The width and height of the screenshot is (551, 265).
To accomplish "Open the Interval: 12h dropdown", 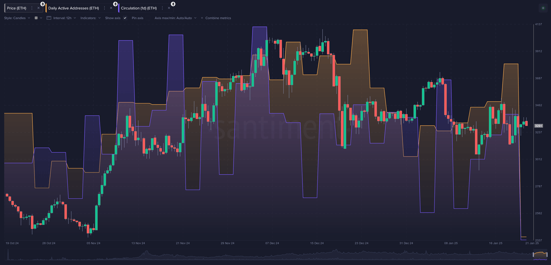I will (x=63, y=18).
